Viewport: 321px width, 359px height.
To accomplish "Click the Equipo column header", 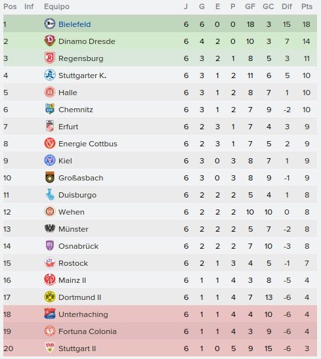I will pyautogui.click(x=56, y=7).
